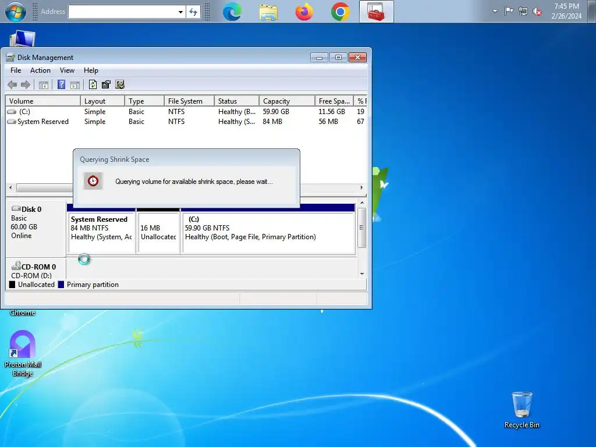Image resolution: width=596 pixels, height=447 pixels.
Task: Launch Firefox from the taskbar
Action: click(304, 12)
